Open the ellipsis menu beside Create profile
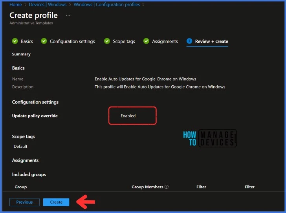Screen dimensions: 286x213 click(68, 16)
